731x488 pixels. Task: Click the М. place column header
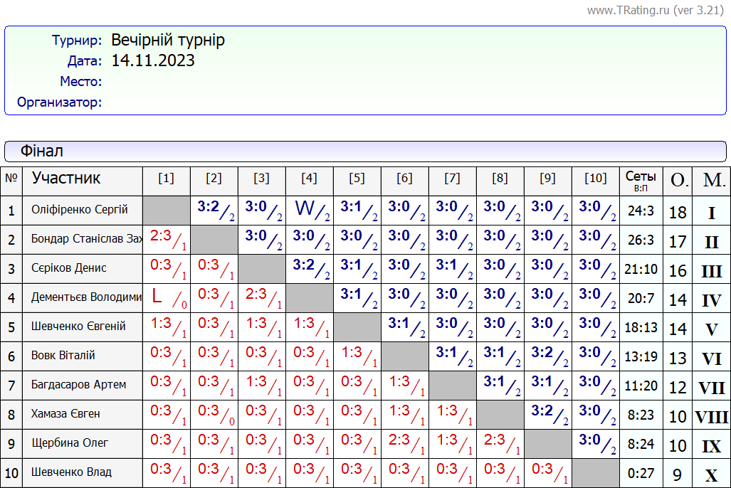[x=711, y=181]
